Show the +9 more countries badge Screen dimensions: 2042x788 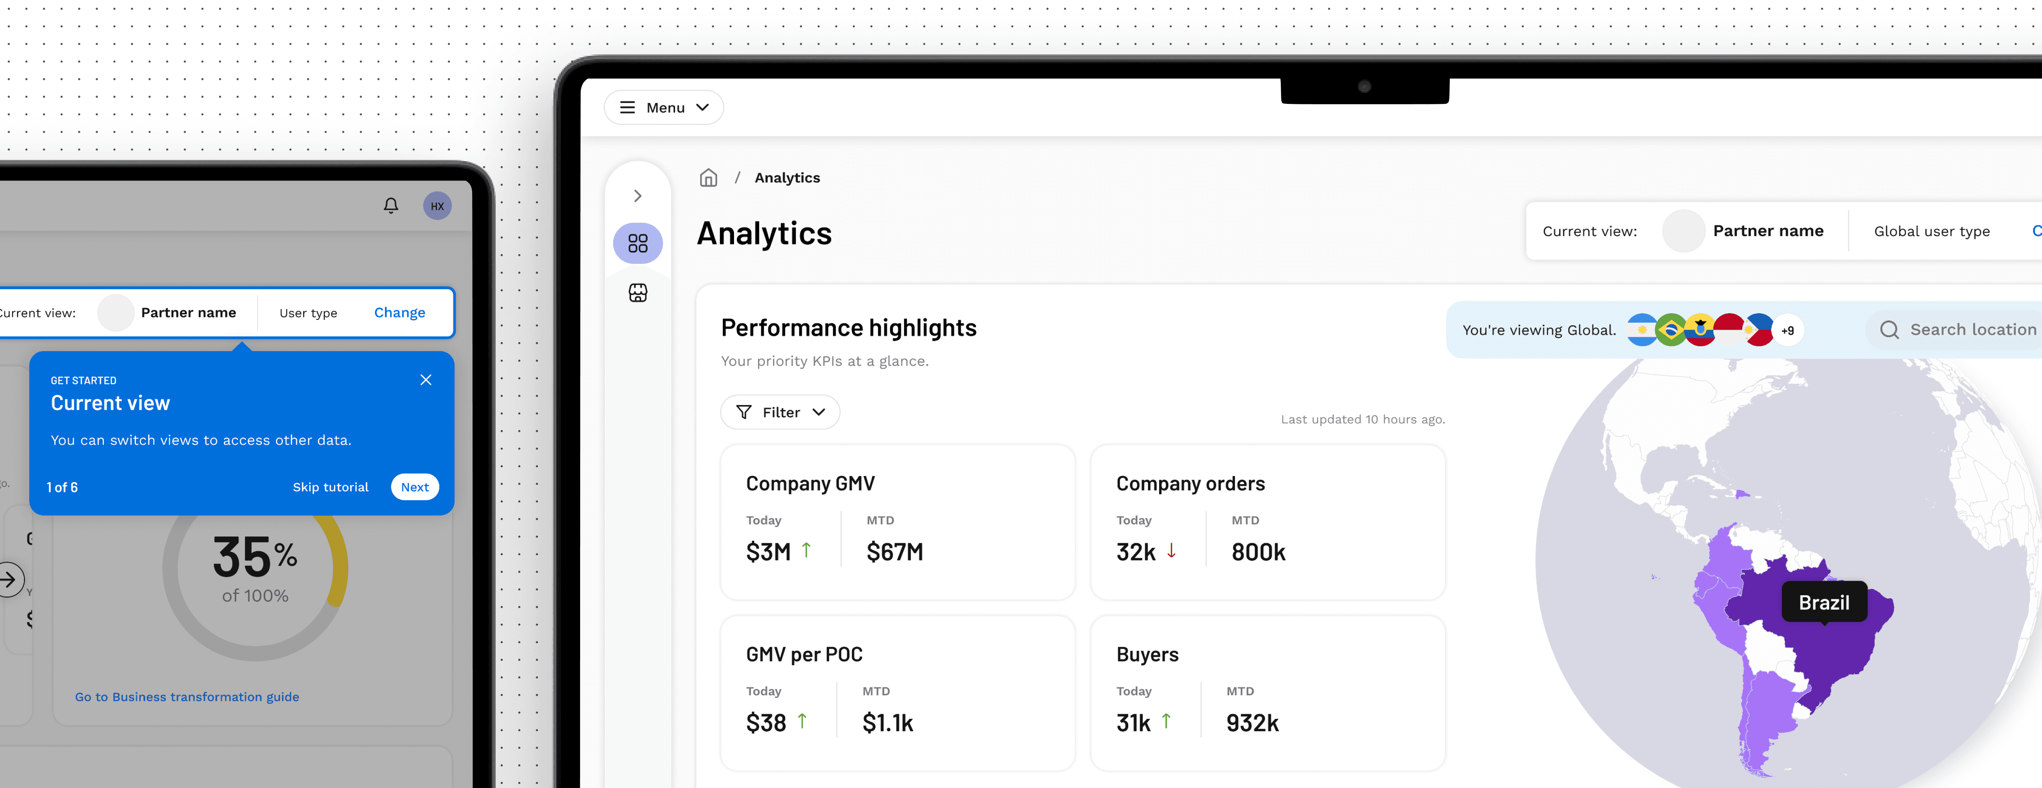pyautogui.click(x=1788, y=330)
